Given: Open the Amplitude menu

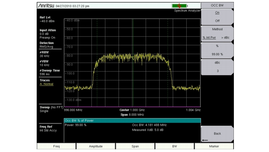Looking at the screenshot, I should pyautogui.click(x=96, y=147).
